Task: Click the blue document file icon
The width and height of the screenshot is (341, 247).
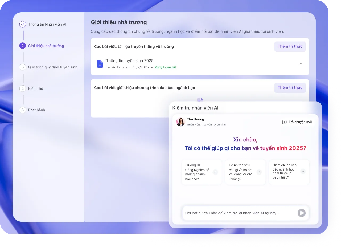Action: 100,64
